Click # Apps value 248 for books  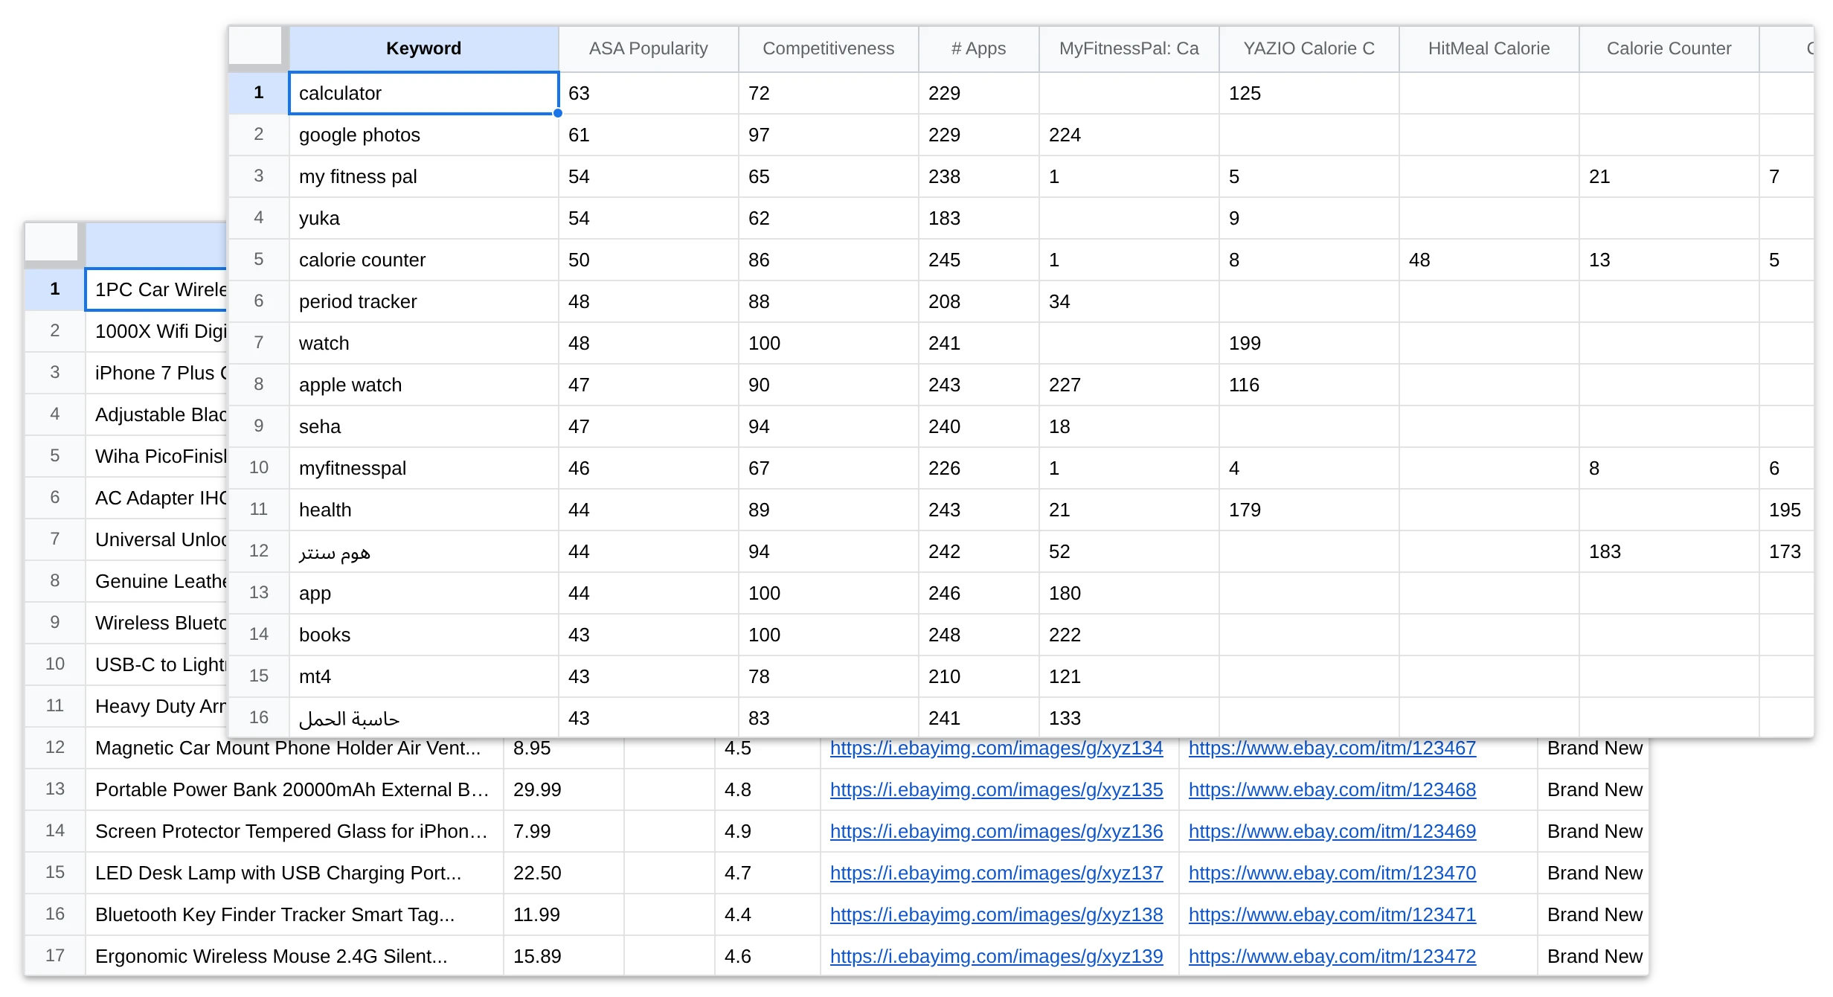[x=979, y=635]
